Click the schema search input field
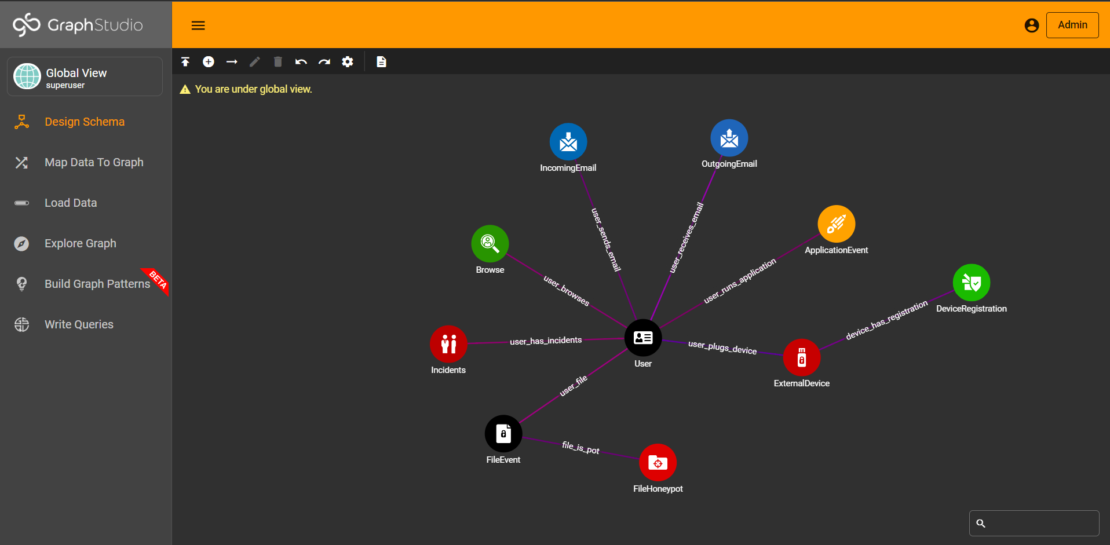This screenshot has width=1110, height=545. (1034, 523)
